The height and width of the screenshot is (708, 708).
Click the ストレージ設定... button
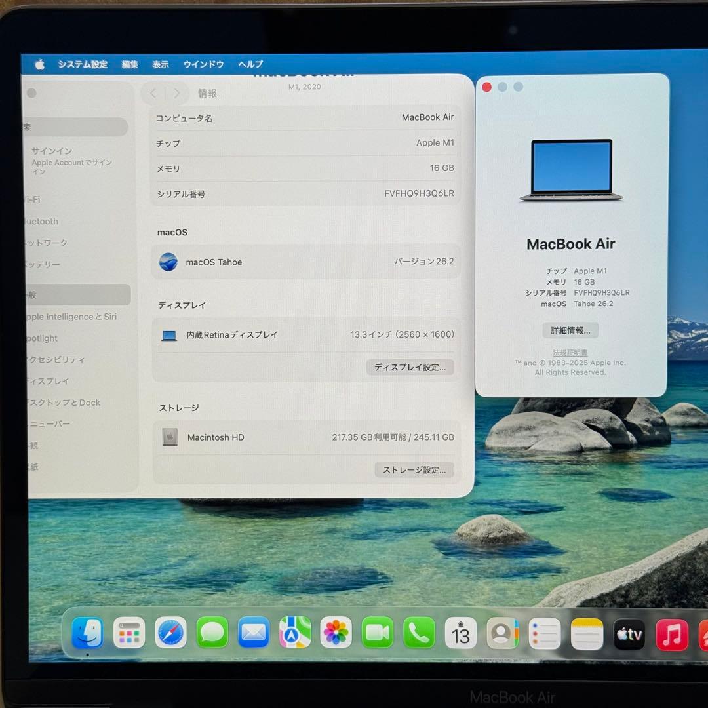pyautogui.click(x=414, y=469)
